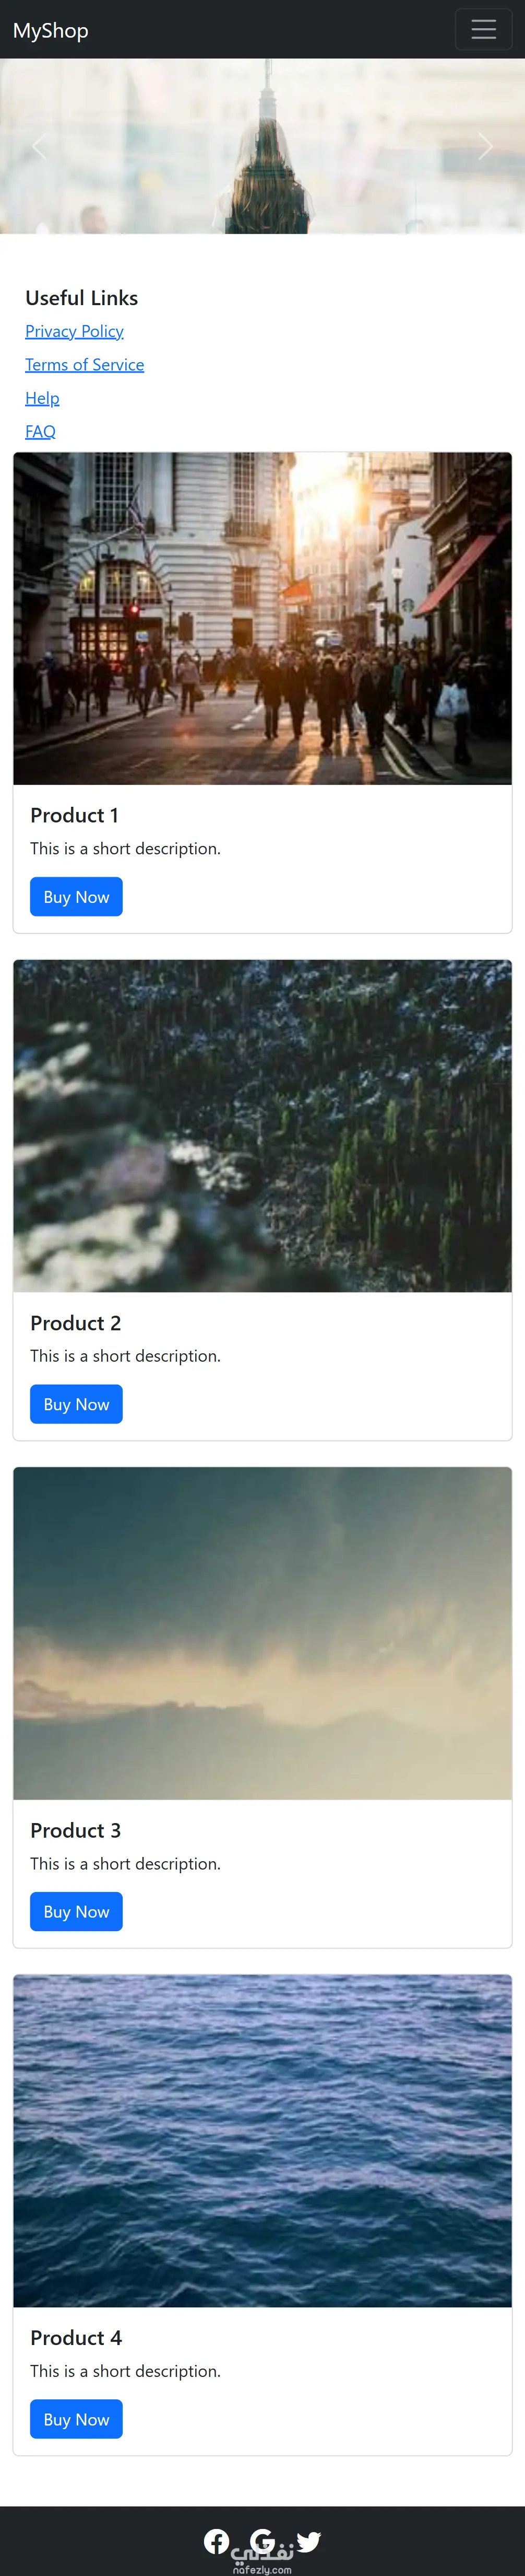Click the Google footer icon
525x2576 pixels.
click(262, 2540)
